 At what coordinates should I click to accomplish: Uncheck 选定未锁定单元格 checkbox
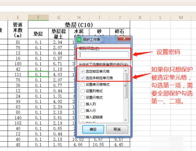(x=83, y=78)
